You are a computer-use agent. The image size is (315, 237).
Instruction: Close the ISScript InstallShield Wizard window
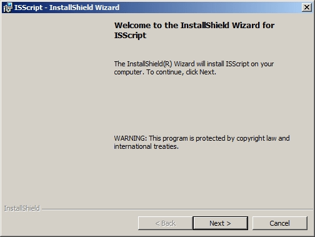[x=307, y=8]
